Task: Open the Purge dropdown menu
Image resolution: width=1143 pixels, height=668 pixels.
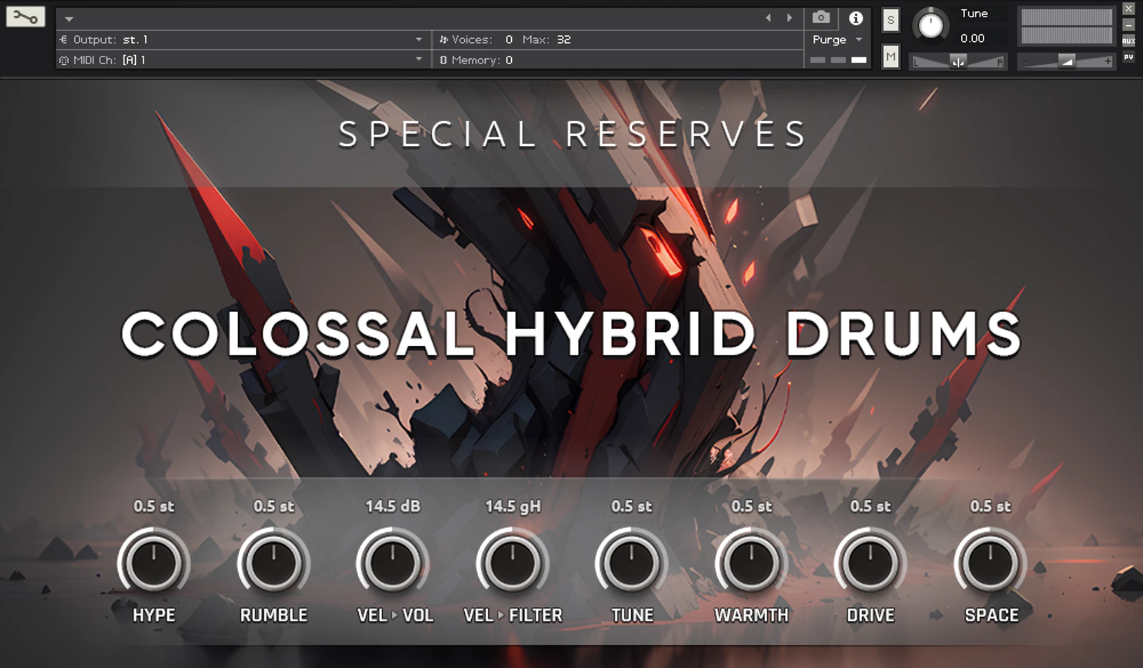Action: point(838,39)
